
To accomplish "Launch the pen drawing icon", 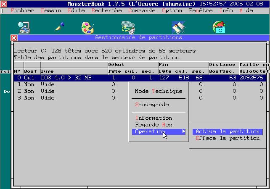I will point(59,27).
